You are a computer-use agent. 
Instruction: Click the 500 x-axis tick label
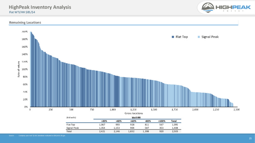(71, 110)
